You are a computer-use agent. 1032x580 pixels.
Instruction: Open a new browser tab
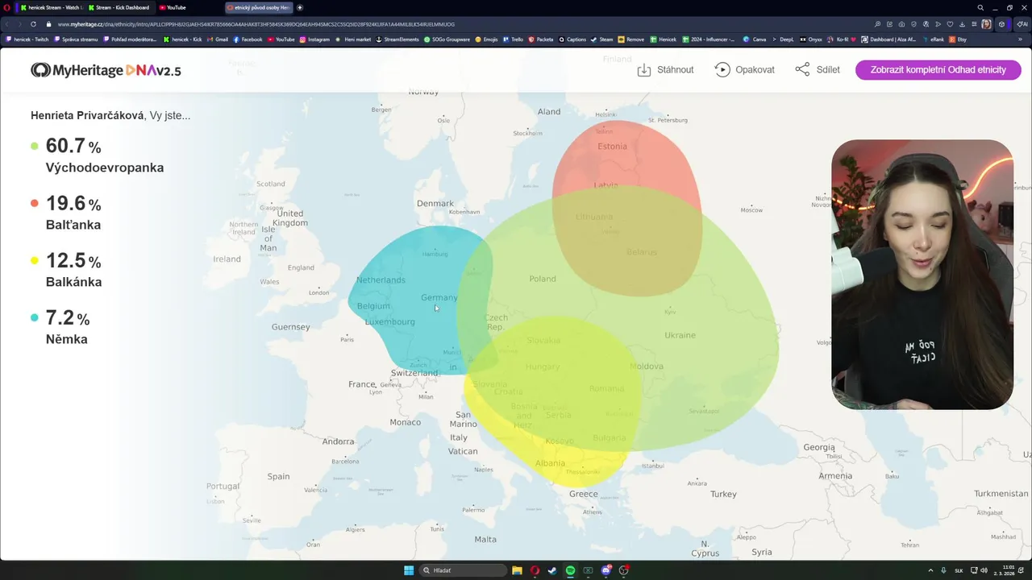point(300,7)
